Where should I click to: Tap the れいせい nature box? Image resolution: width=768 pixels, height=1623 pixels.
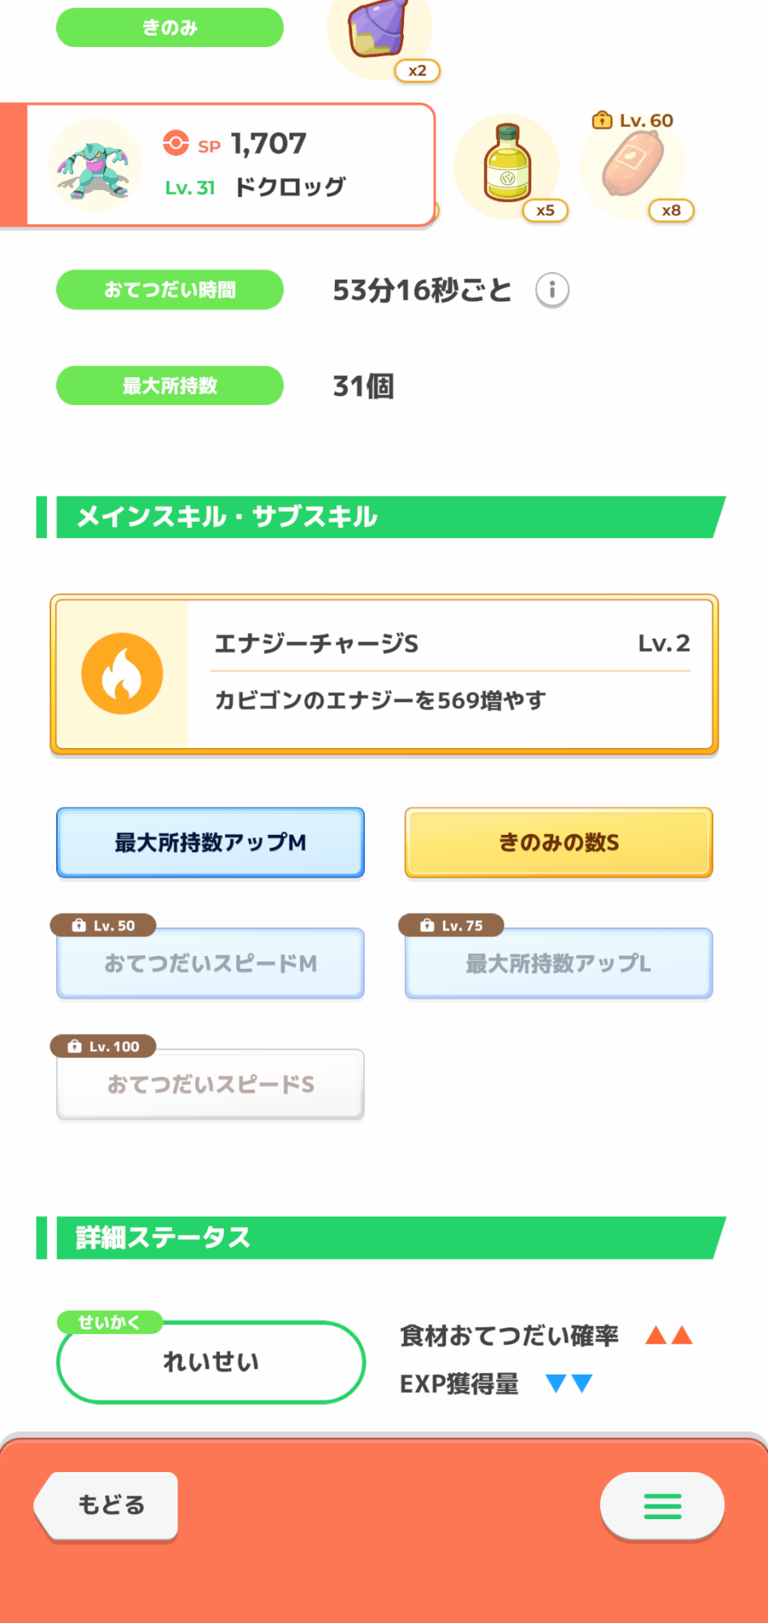[x=211, y=1362]
